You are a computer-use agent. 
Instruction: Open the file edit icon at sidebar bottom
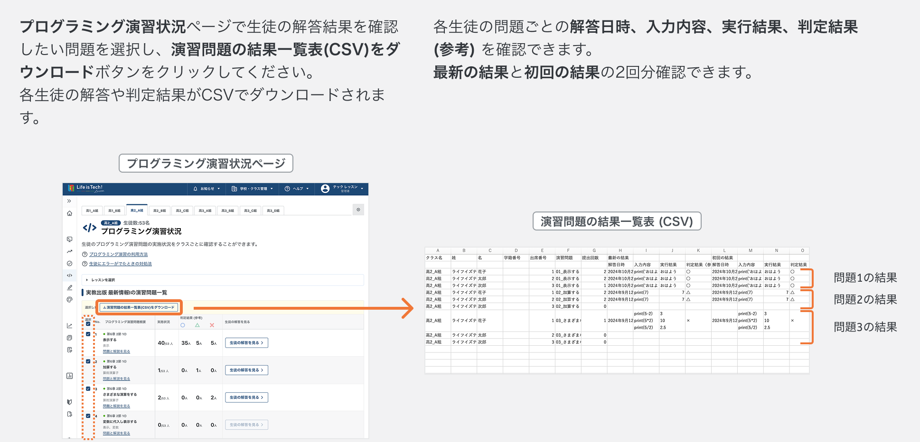tap(69, 414)
